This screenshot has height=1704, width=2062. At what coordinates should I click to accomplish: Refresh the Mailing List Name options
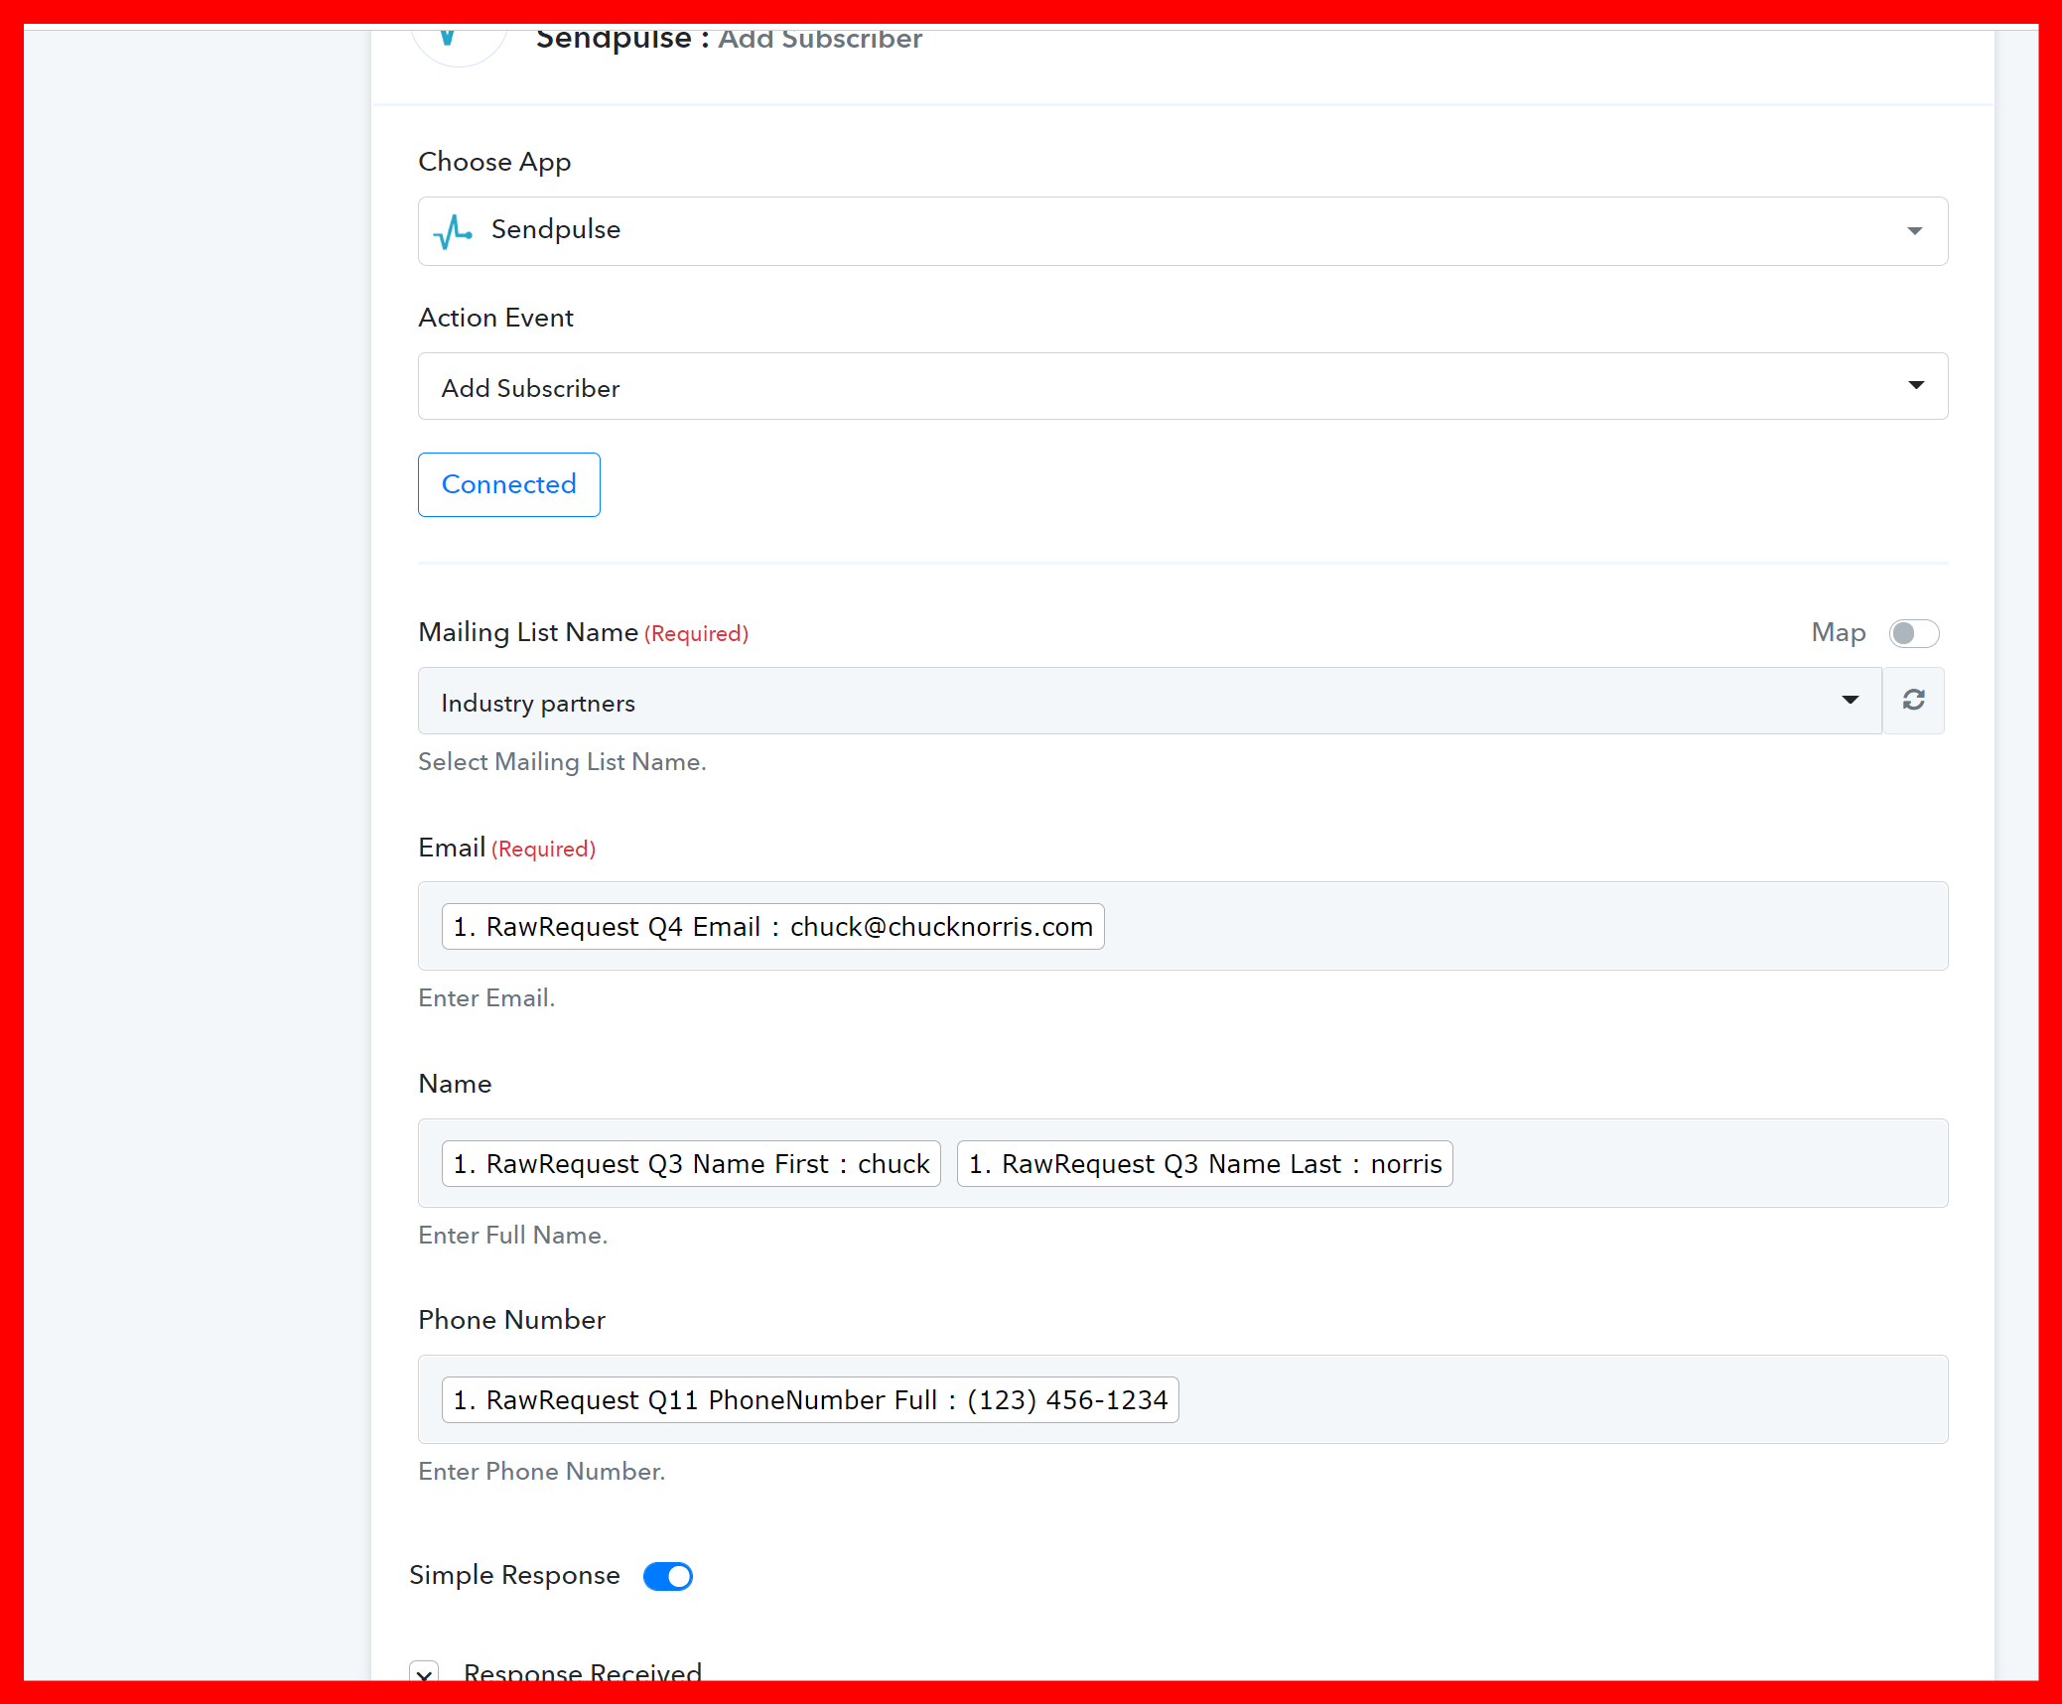(1913, 701)
